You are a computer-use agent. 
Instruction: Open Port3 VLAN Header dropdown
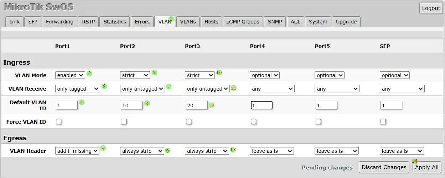coord(207,151)
